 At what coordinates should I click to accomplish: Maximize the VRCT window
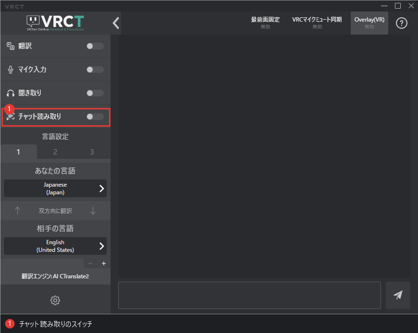coord(398,6)
